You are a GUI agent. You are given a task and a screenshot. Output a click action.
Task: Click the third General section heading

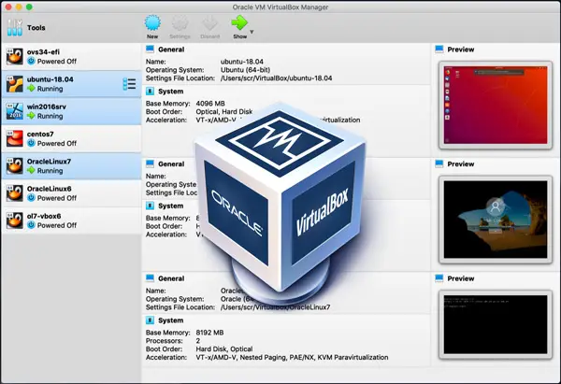click(x=171, y=278)
